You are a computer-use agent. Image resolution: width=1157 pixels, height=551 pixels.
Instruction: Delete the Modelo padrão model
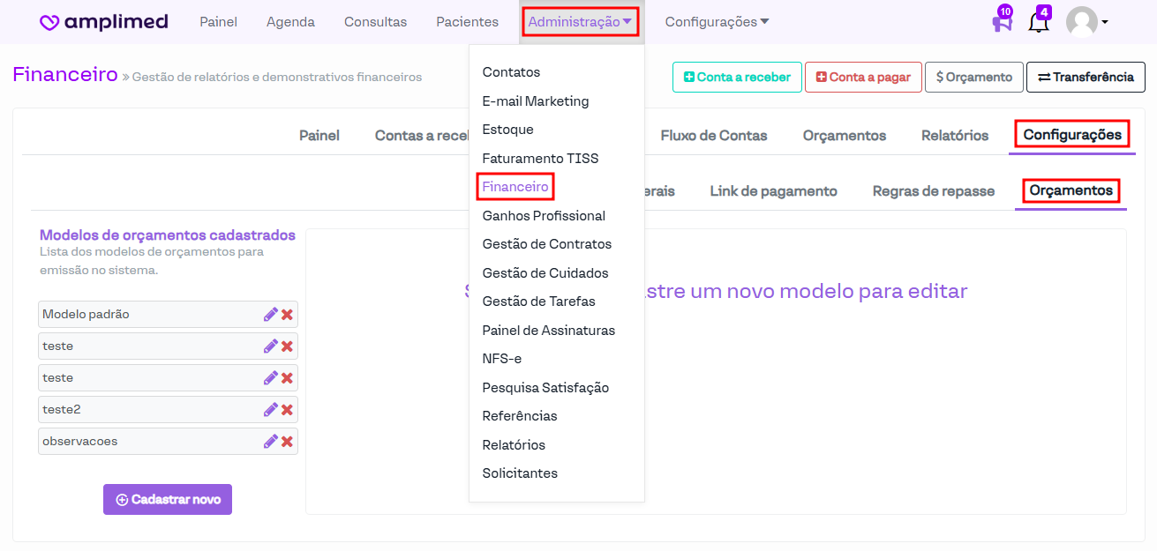click(287, 315)
